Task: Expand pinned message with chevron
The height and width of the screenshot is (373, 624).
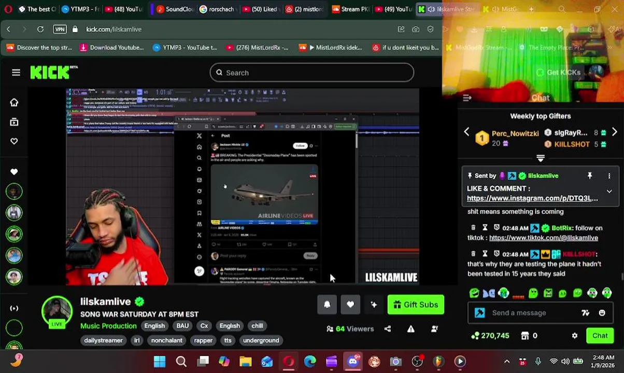Action: 609,191
